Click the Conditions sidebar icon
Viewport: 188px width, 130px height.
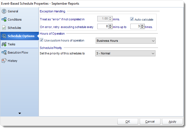point(4,20)
